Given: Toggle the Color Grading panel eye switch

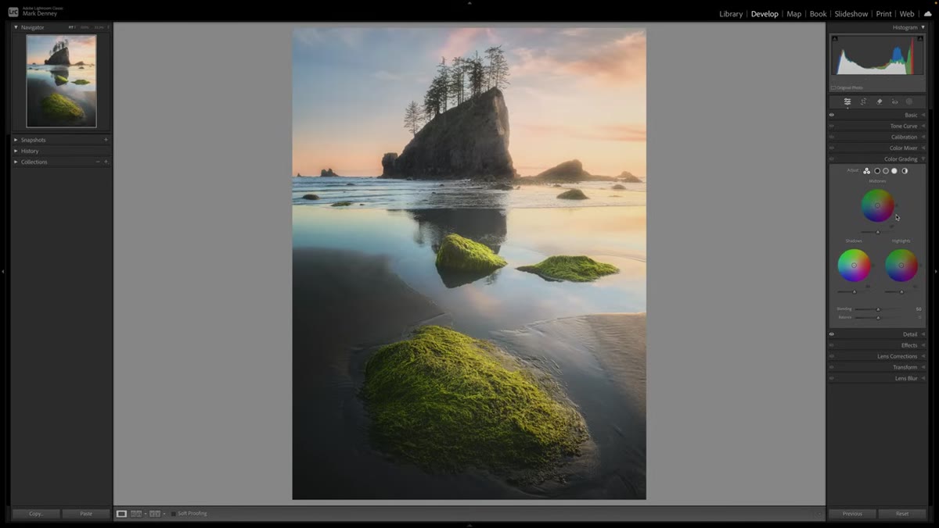Looking at the screenshot, I should (832, 159).
